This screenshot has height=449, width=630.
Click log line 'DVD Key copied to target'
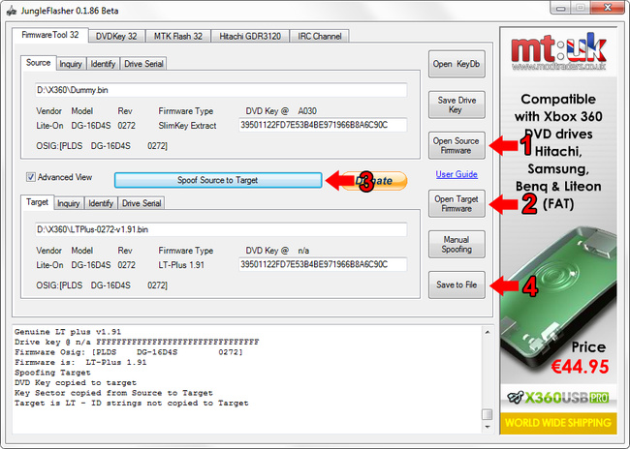click(76, 383)
